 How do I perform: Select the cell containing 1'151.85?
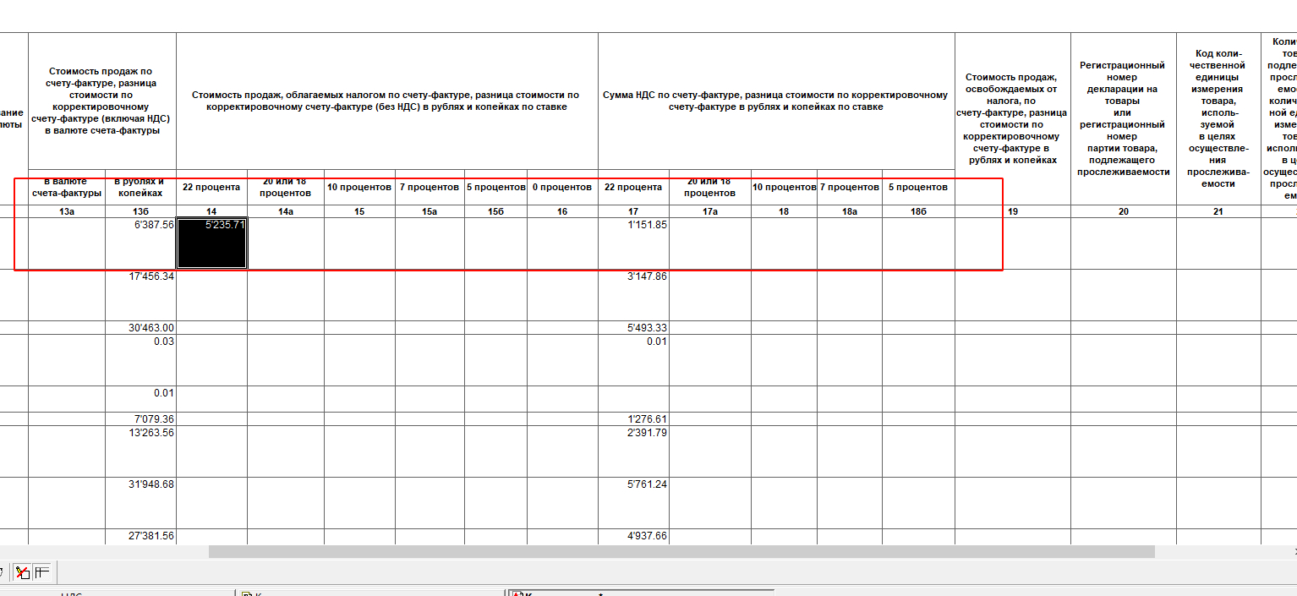click(633, 243)
